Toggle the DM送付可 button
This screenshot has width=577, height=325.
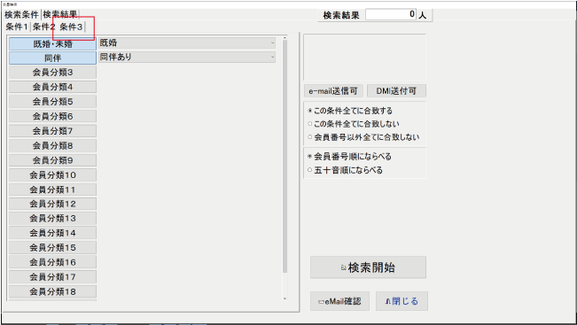pos(396,91)
